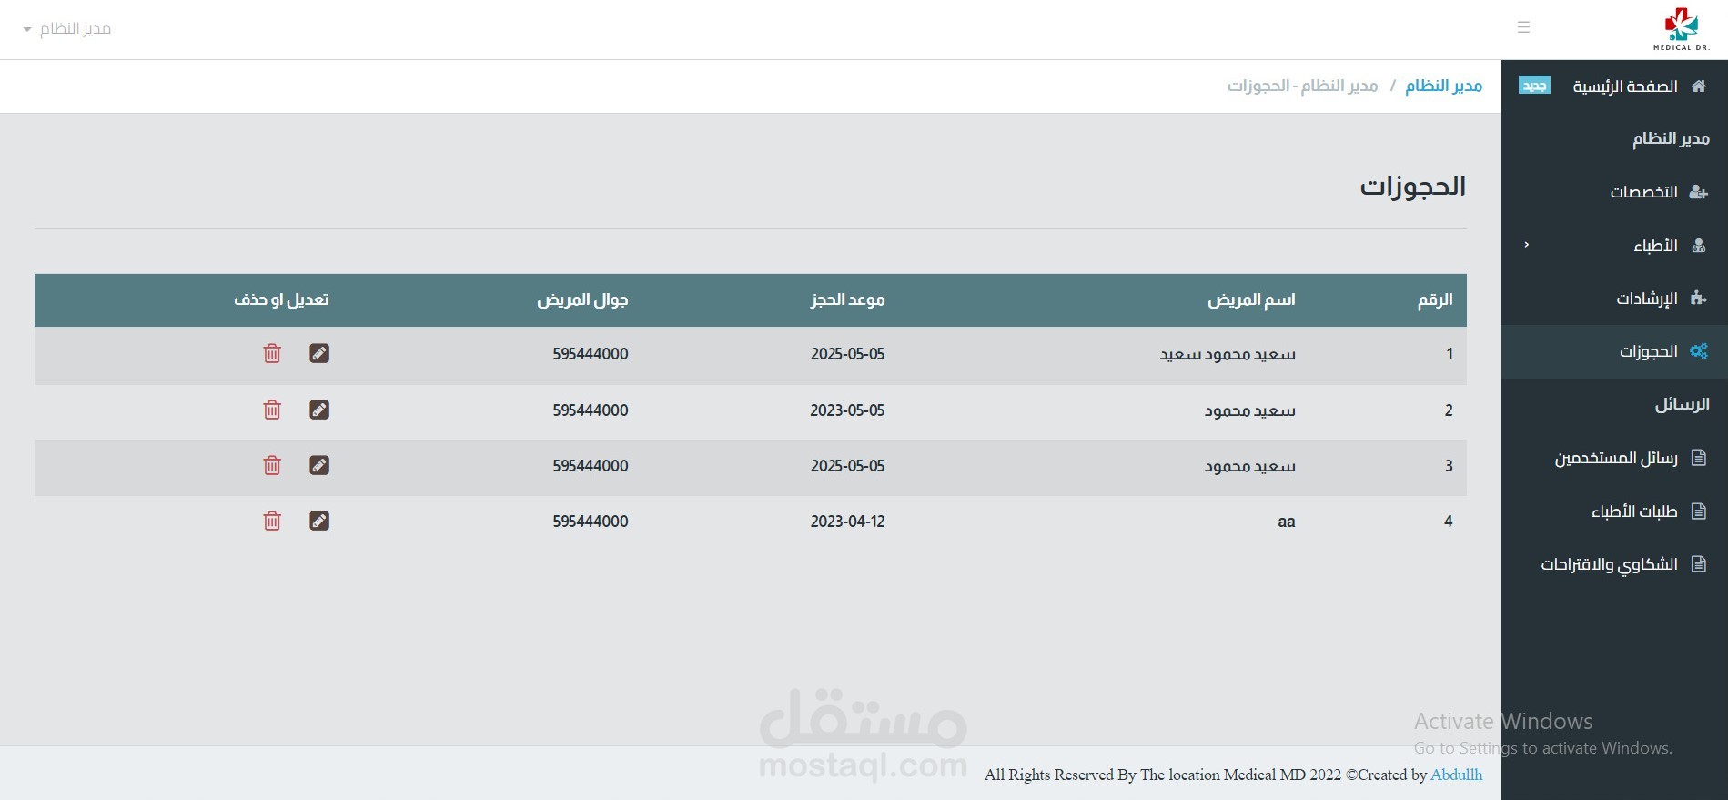Click the التخصصات specialties icon

tap(1698, 192)
